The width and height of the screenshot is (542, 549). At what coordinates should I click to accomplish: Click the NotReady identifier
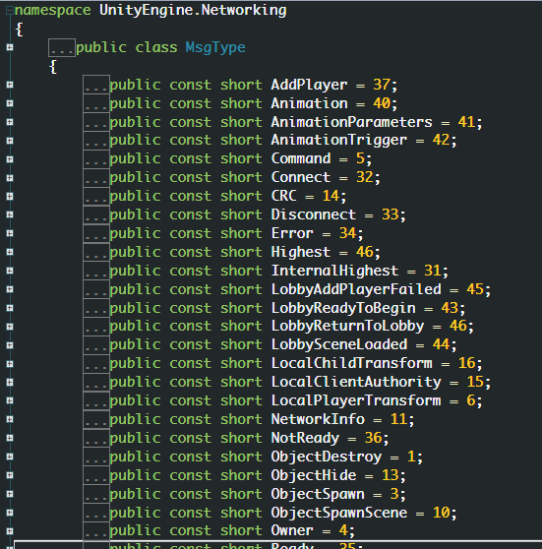tap(305, 439)
